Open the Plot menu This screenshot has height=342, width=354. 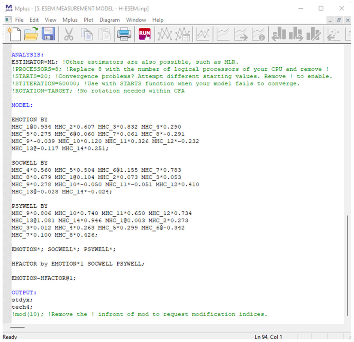pyautogui.click(x=89, y=20)
